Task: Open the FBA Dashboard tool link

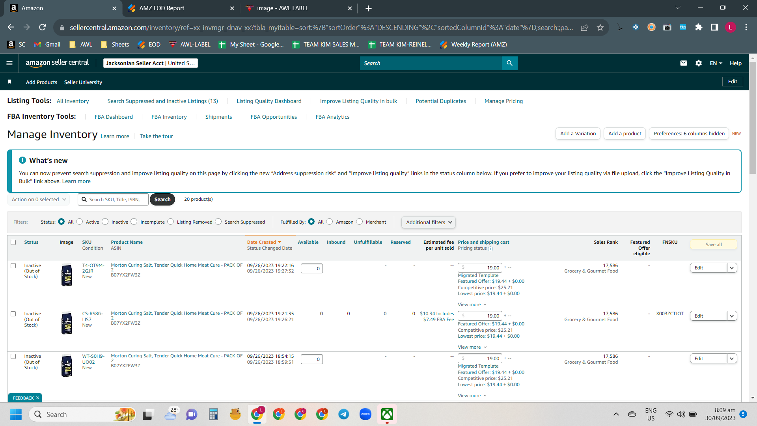Action: pos(114,117)
